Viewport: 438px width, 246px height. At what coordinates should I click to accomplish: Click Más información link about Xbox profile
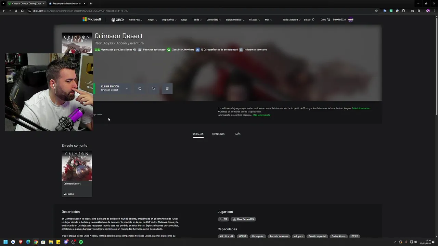tap(361, 108)
